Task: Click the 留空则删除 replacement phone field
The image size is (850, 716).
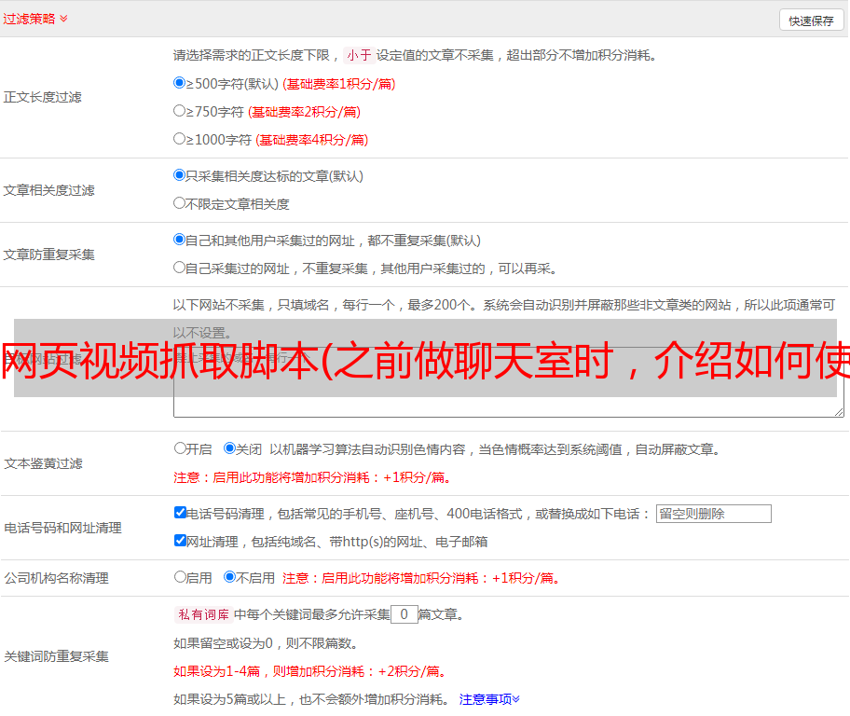Action: coord(713,514)
